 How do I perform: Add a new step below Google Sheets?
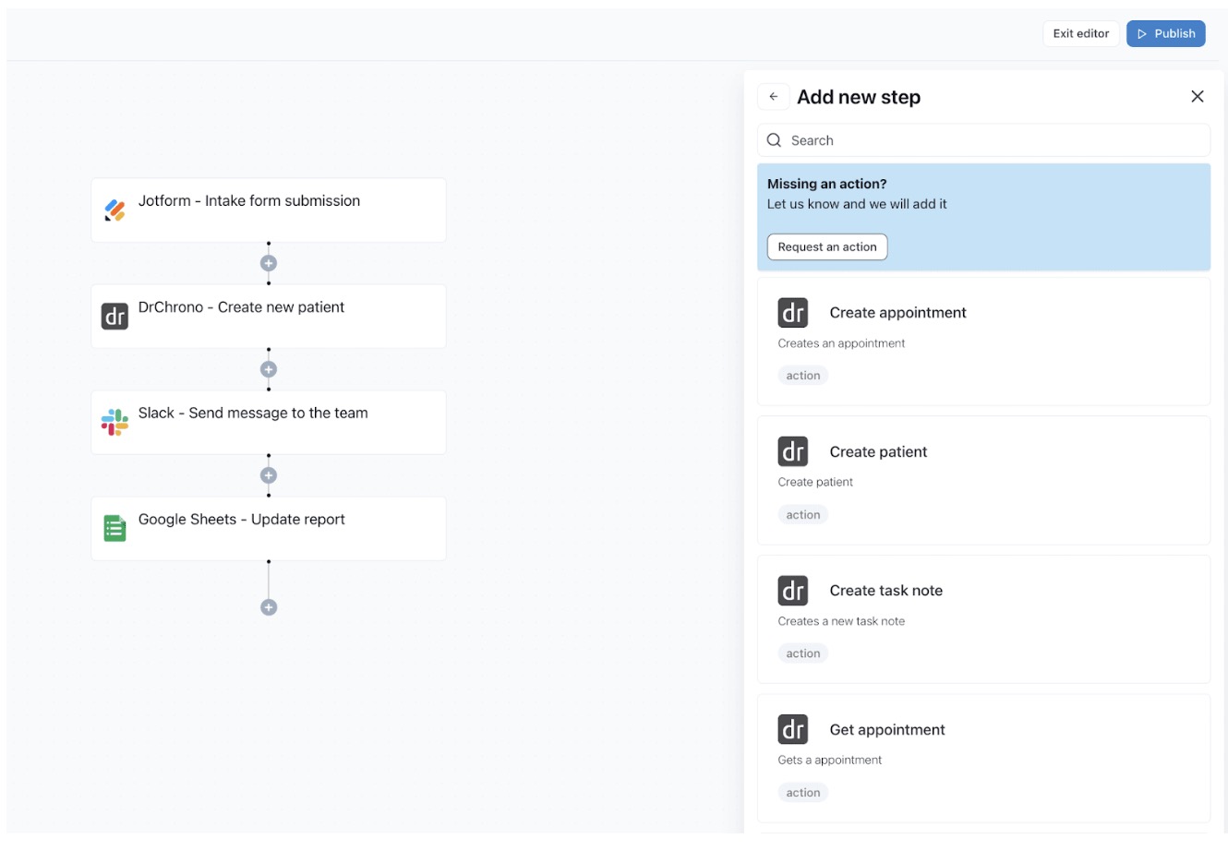(268, 606)
